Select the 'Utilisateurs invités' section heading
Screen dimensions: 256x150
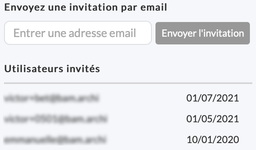52,68
